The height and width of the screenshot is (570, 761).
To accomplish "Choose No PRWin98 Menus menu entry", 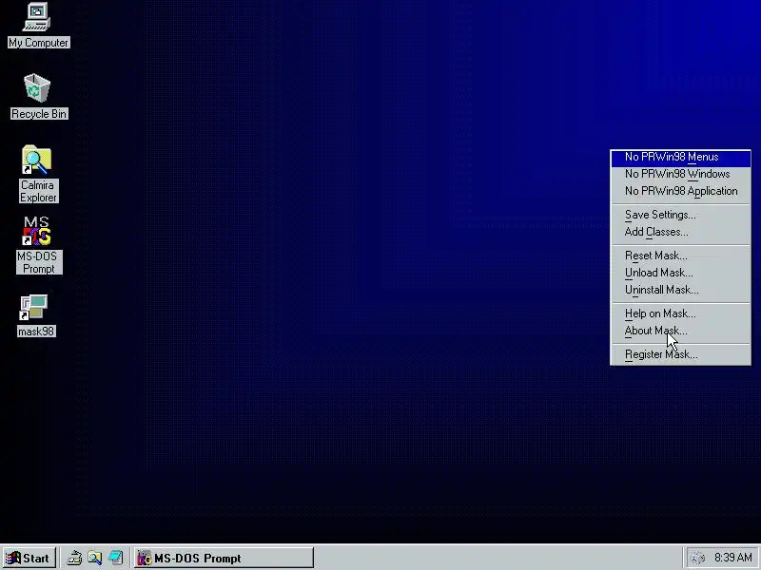I will pyautogui.click(x=680, y=157).
